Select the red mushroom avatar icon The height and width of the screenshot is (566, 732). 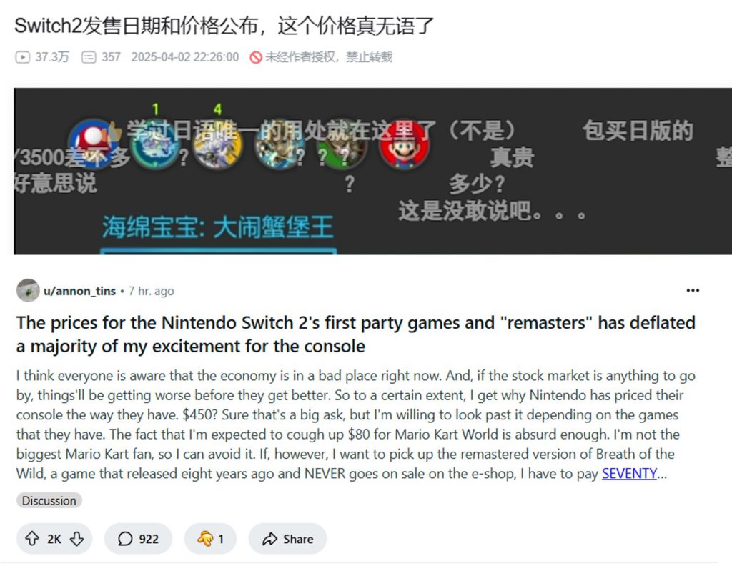pos(92,142)
